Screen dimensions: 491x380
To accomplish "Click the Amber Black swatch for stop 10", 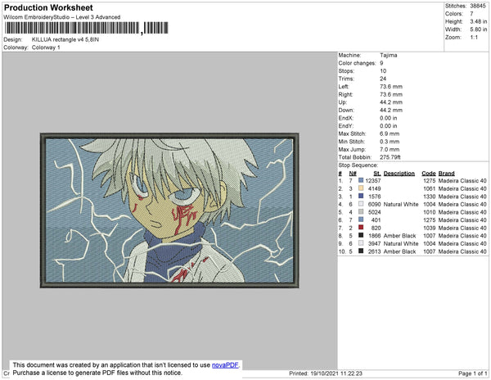I will pos(361,251).
